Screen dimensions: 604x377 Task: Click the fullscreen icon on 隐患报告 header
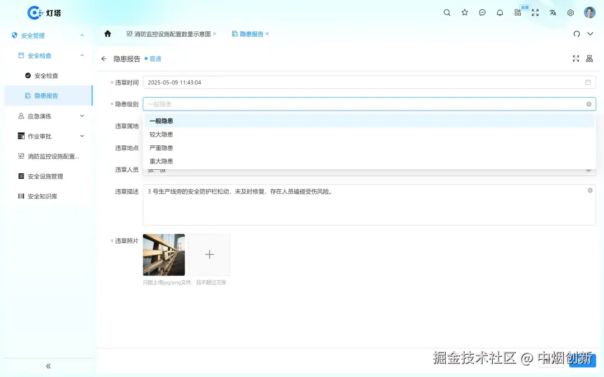(575, 58)
